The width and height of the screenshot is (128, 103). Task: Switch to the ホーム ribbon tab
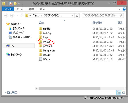[x=20, y=9]
